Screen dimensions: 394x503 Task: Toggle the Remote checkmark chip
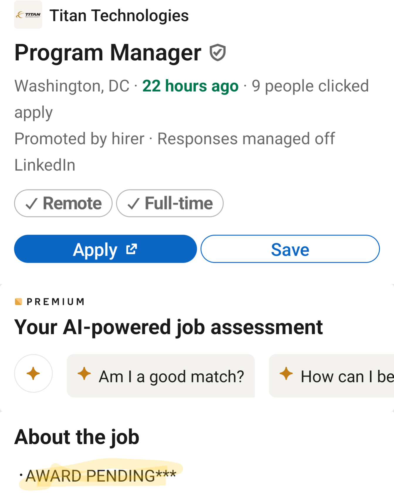(63, 203)
